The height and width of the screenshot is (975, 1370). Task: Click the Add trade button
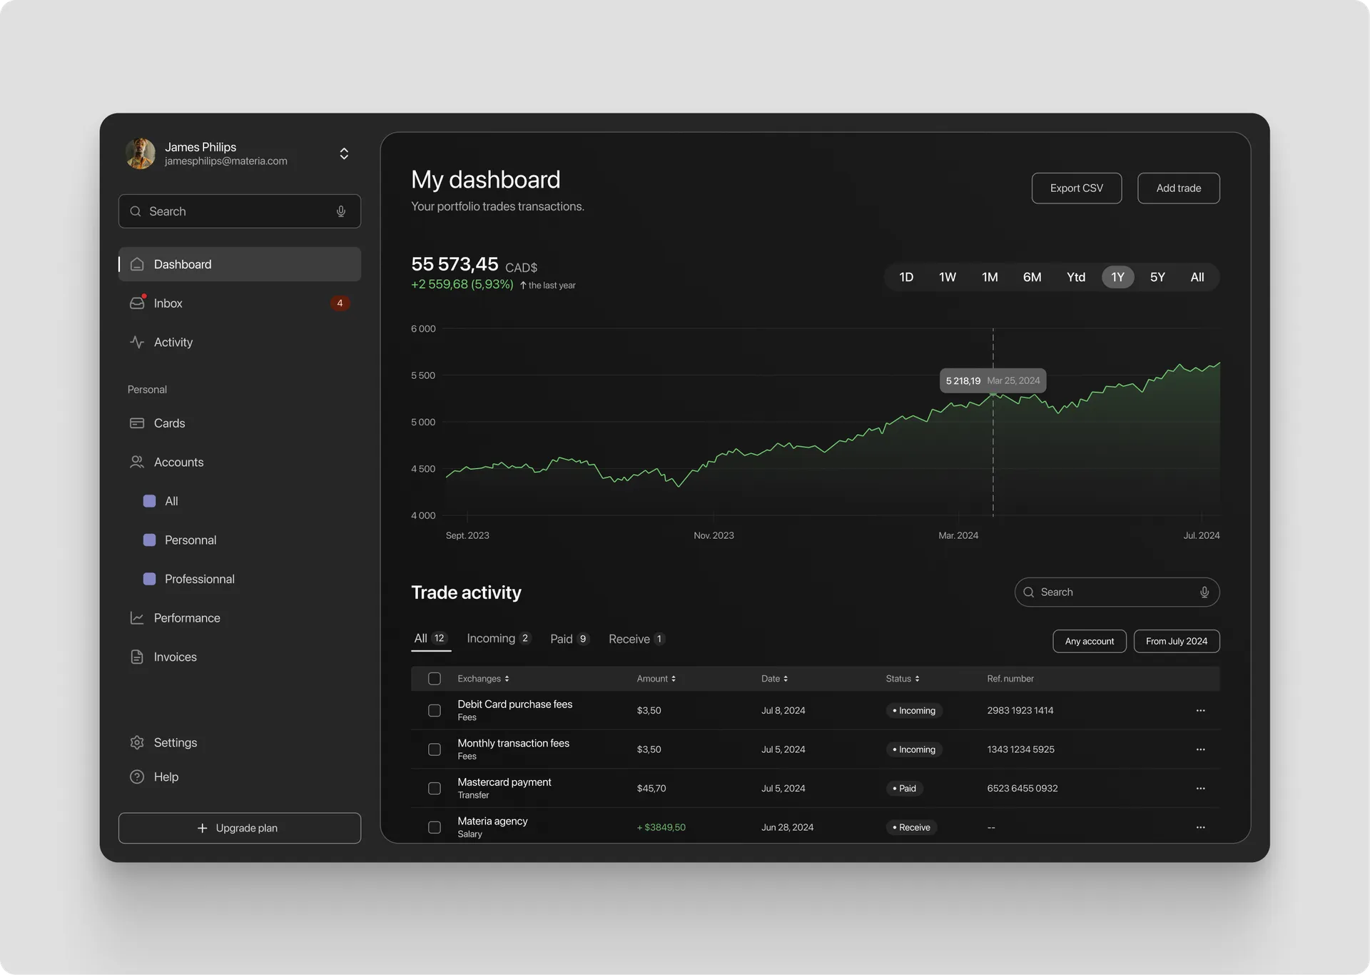pos(1178,188)
